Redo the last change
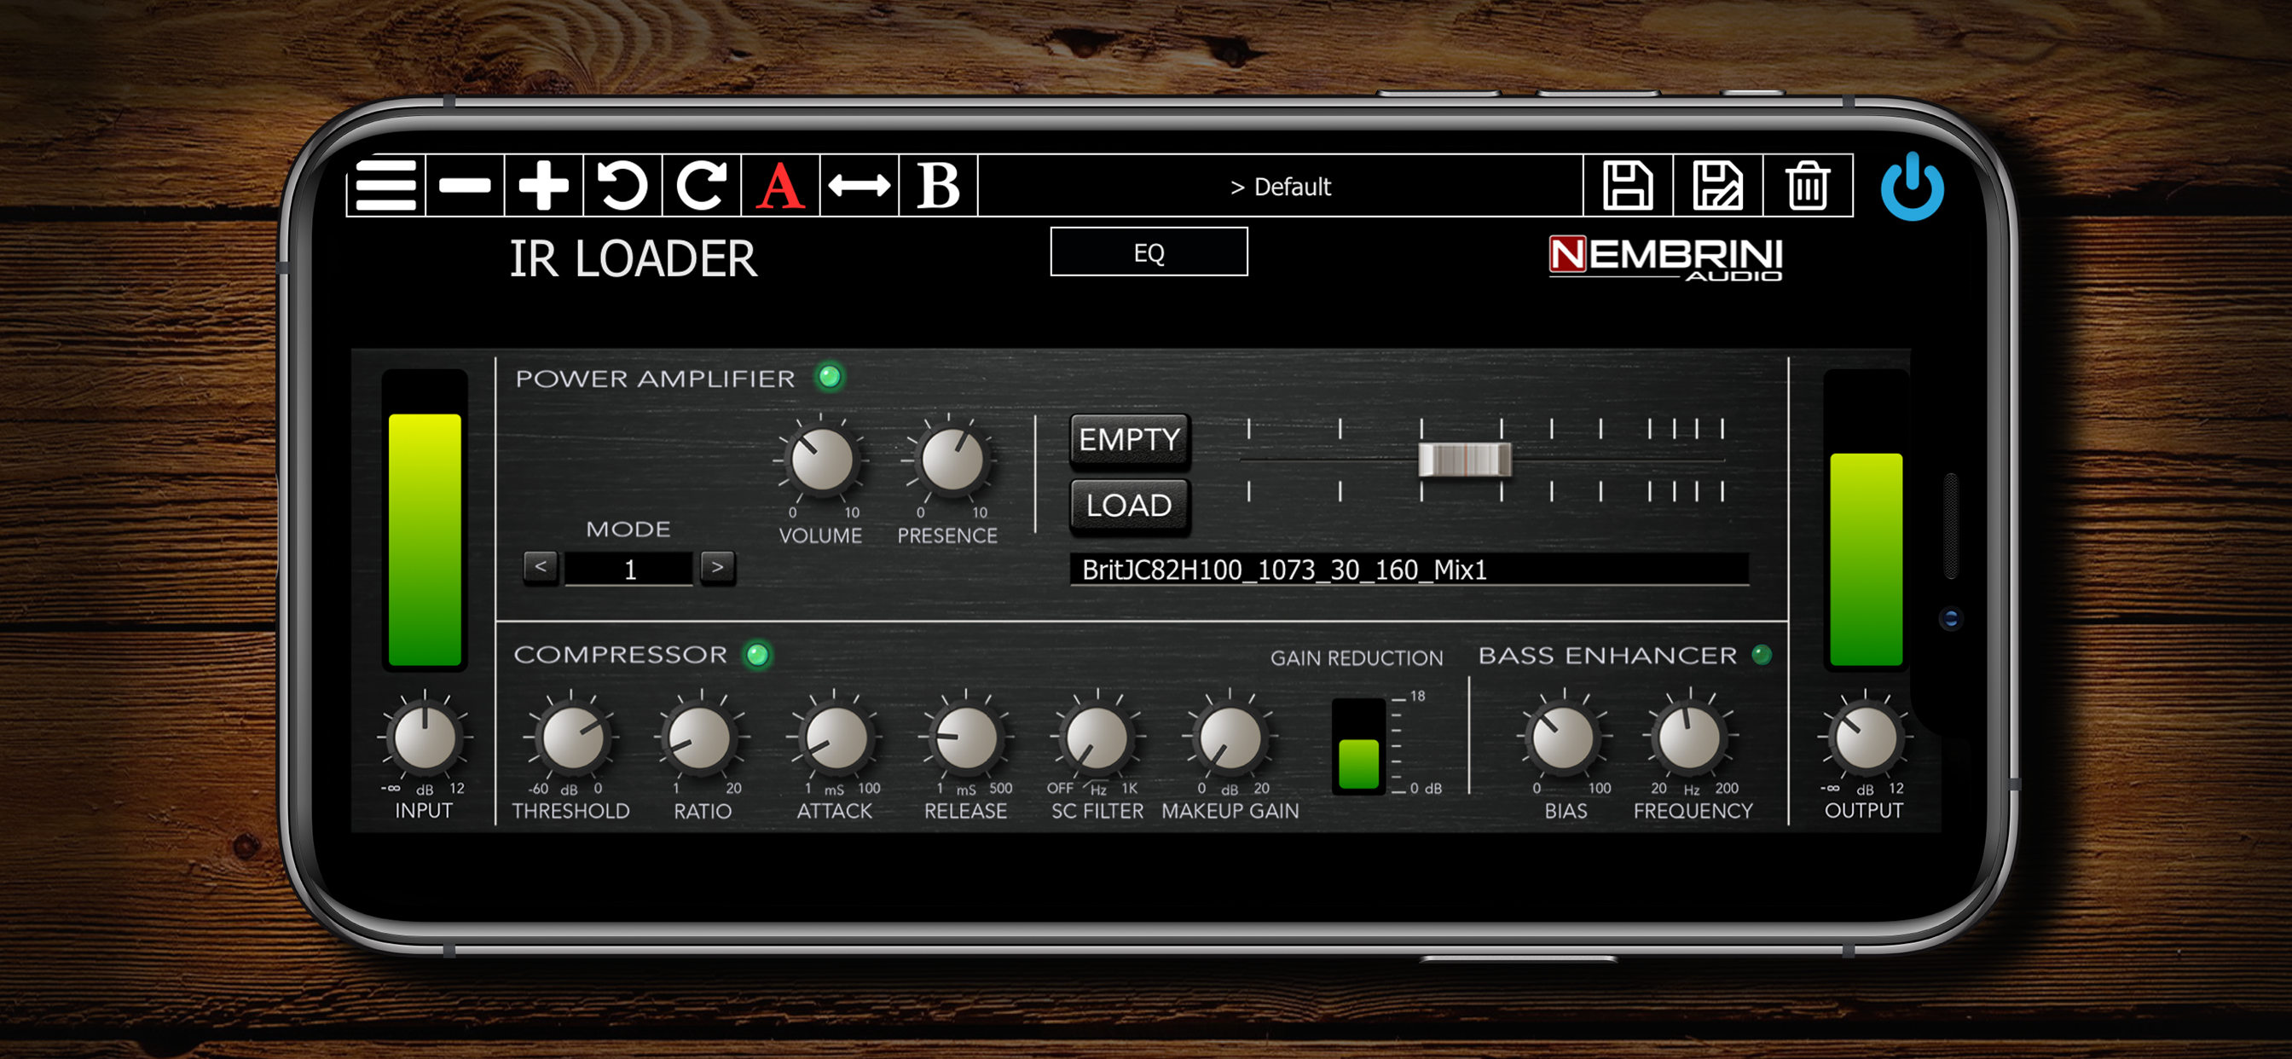 [701, 185]
